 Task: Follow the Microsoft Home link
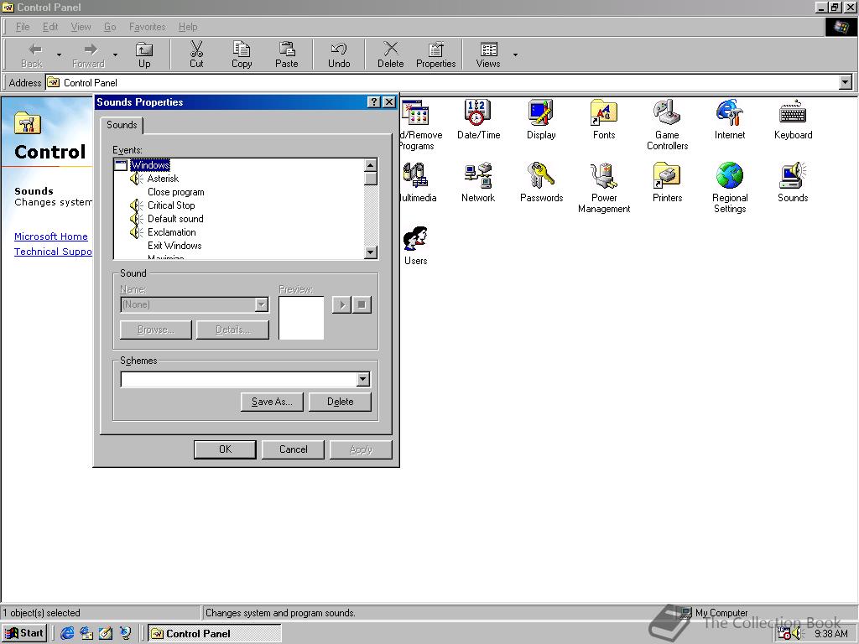pyautogui.click(x=51, y=236)
